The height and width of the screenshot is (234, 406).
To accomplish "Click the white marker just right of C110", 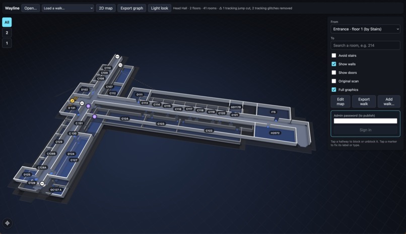I will pyautogui.click(x=120, y=65).
